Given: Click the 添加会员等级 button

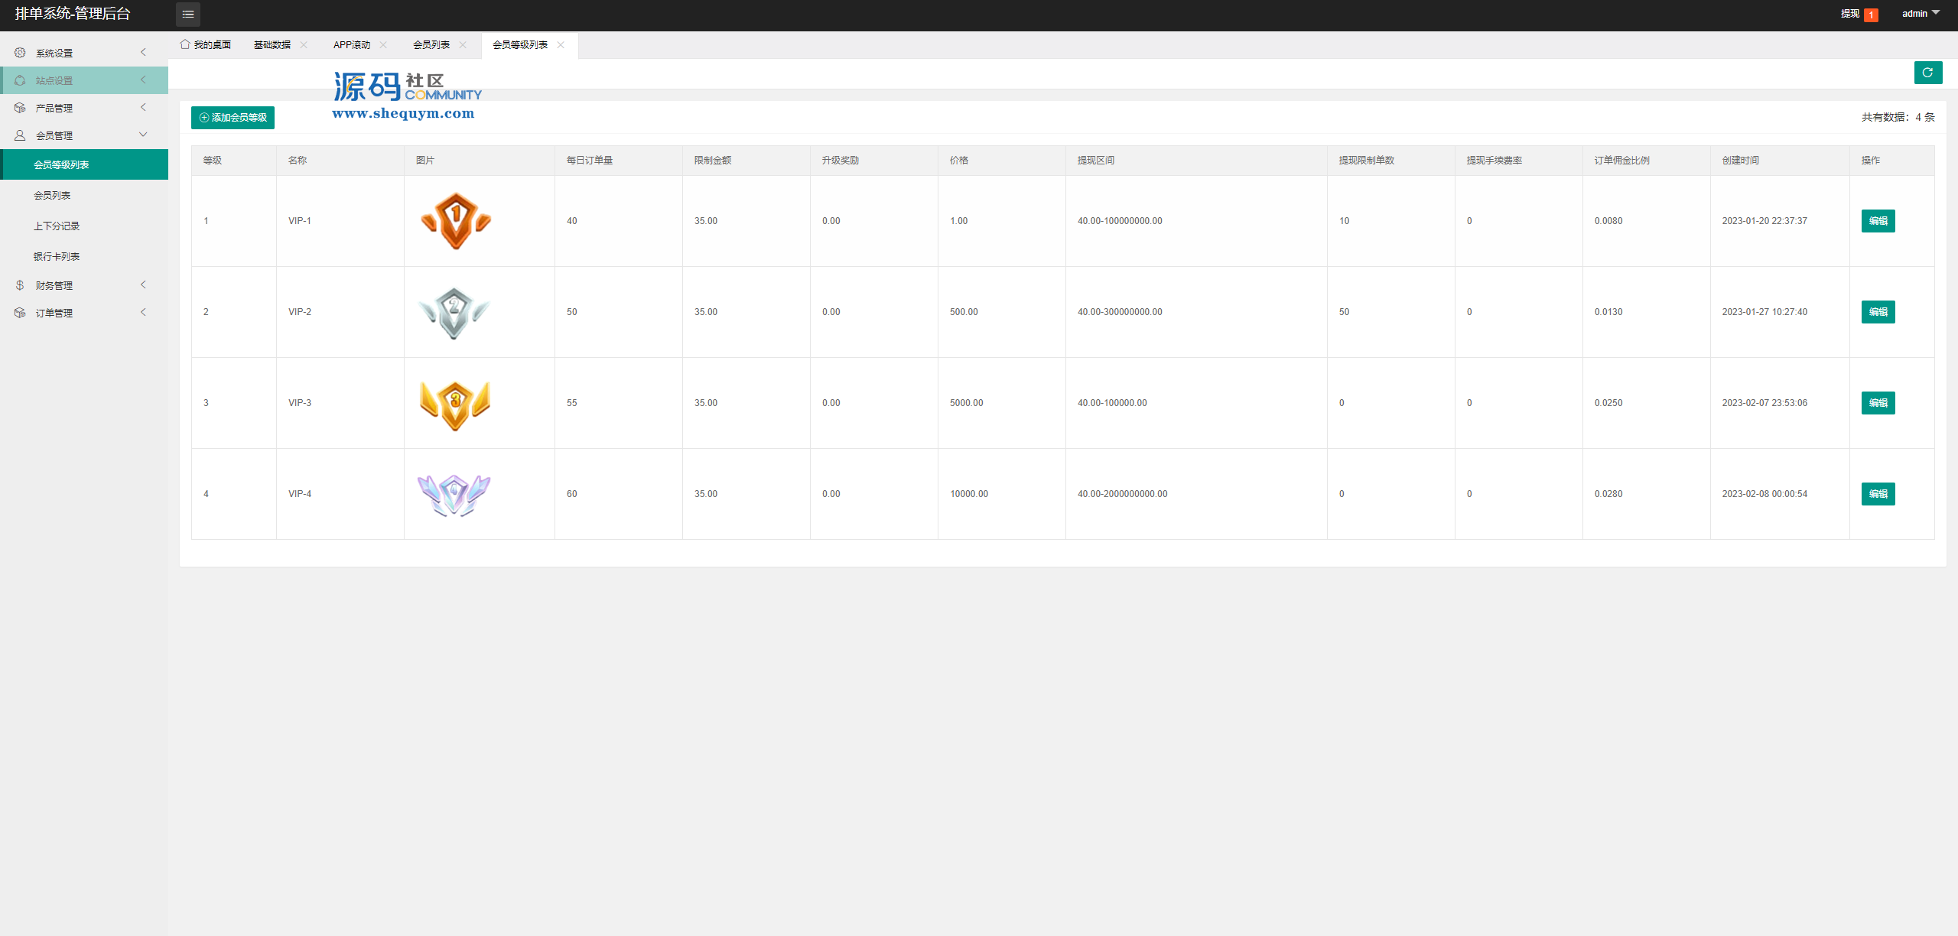Looking at the screenshot, I should 233,118.
